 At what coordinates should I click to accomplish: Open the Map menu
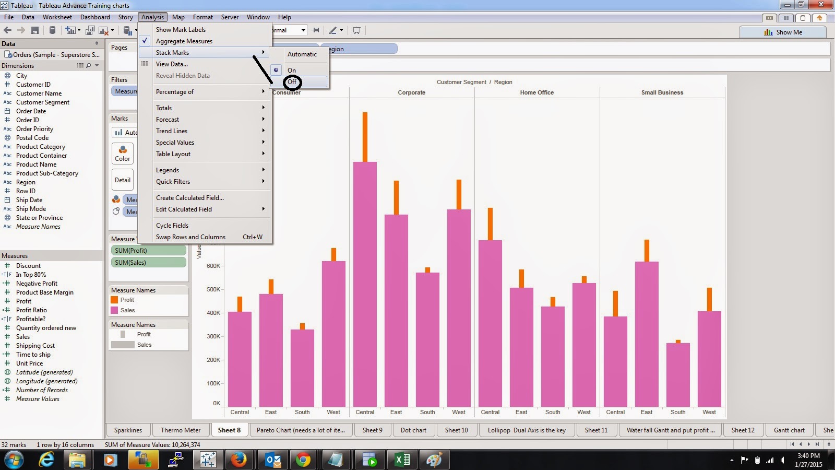pyautogui.click(x=178, y=17)
